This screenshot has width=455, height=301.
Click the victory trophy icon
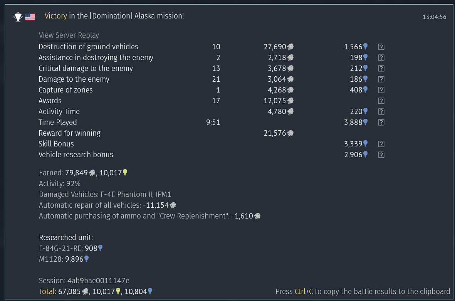pos(18,17)
